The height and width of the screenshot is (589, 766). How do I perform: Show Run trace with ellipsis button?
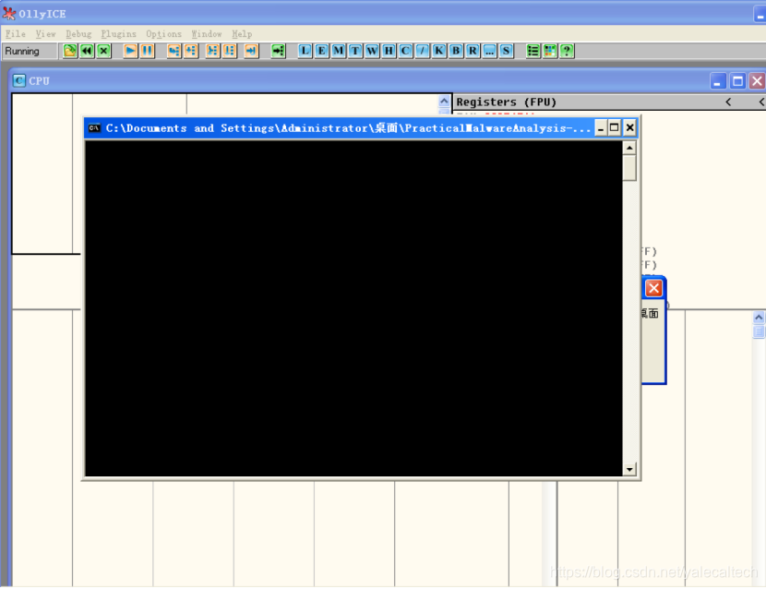tap(489, 51)
